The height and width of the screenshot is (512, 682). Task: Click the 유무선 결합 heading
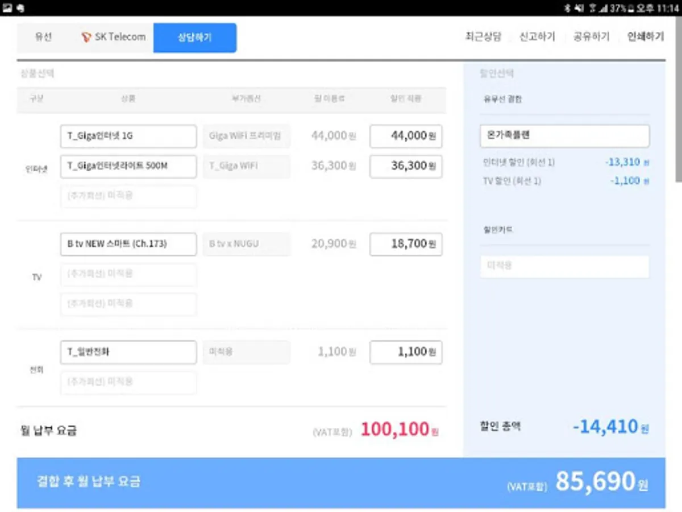tap(502, 99)
